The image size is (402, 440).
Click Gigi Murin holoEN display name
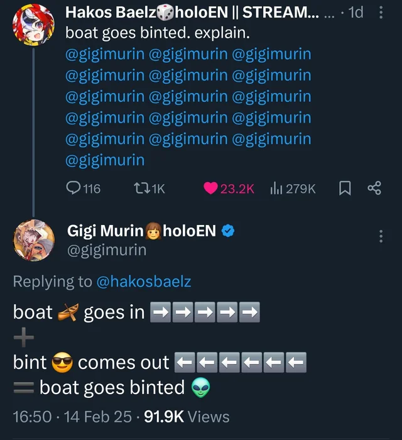(x=141, y=231)
